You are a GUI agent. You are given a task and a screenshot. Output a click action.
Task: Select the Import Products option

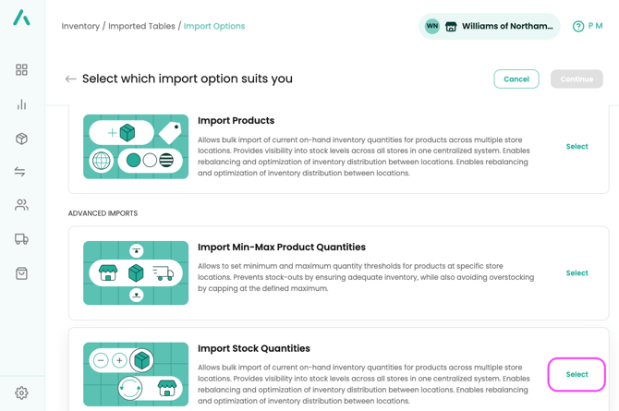(x=577, y=147)
